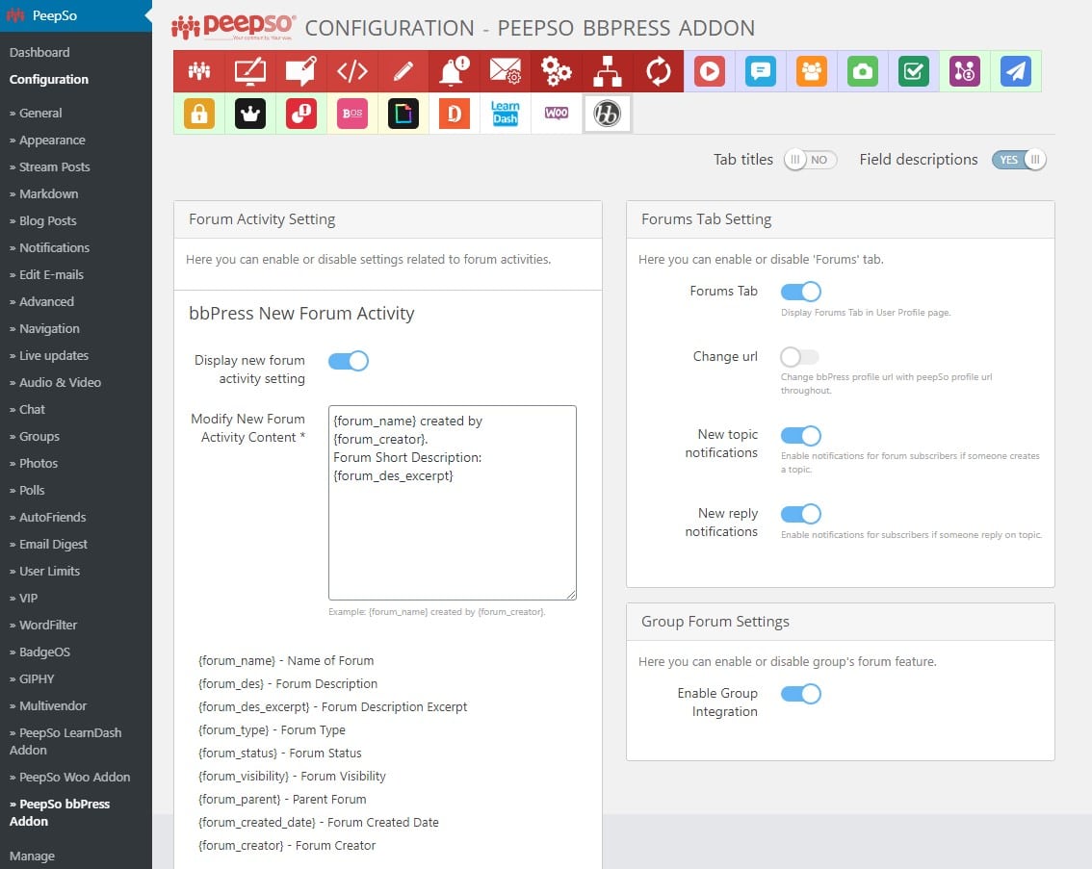Enable the Change url switch
This screenshot has width=1092, height=869.
(799, 357)
